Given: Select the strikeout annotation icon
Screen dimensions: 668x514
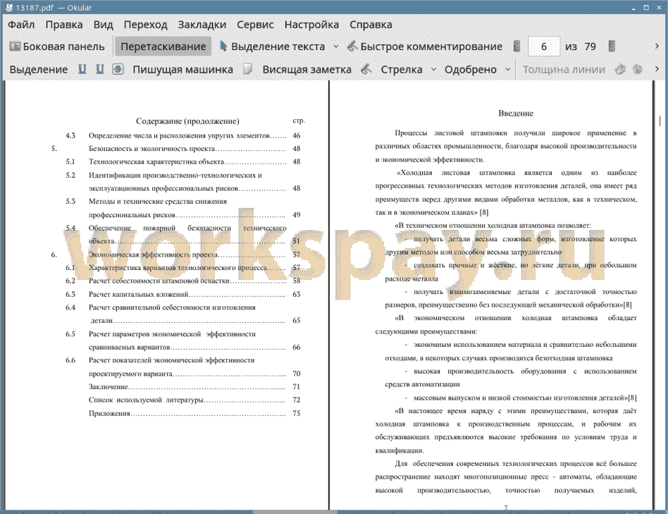Looking at the screenshot, I should 118,69.
